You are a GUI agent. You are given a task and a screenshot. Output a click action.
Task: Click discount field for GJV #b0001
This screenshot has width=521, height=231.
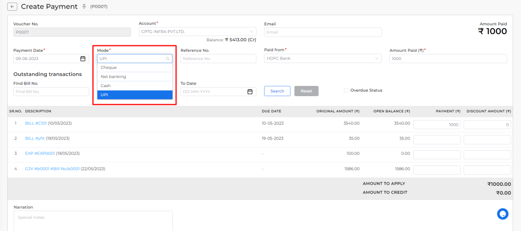point(487,170)
